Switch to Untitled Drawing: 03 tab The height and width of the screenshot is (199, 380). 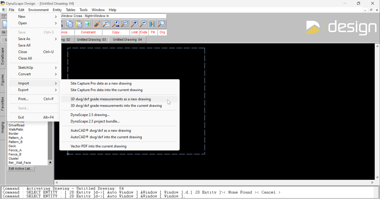(91, 40)
